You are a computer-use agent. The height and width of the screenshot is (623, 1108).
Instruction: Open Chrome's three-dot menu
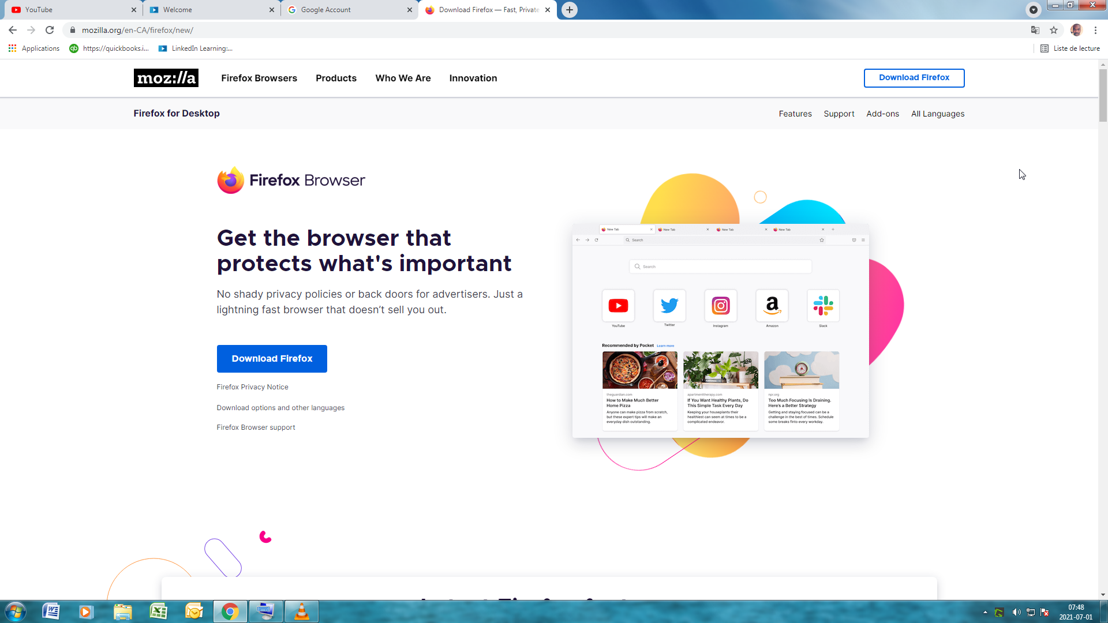coord(1095,30)
